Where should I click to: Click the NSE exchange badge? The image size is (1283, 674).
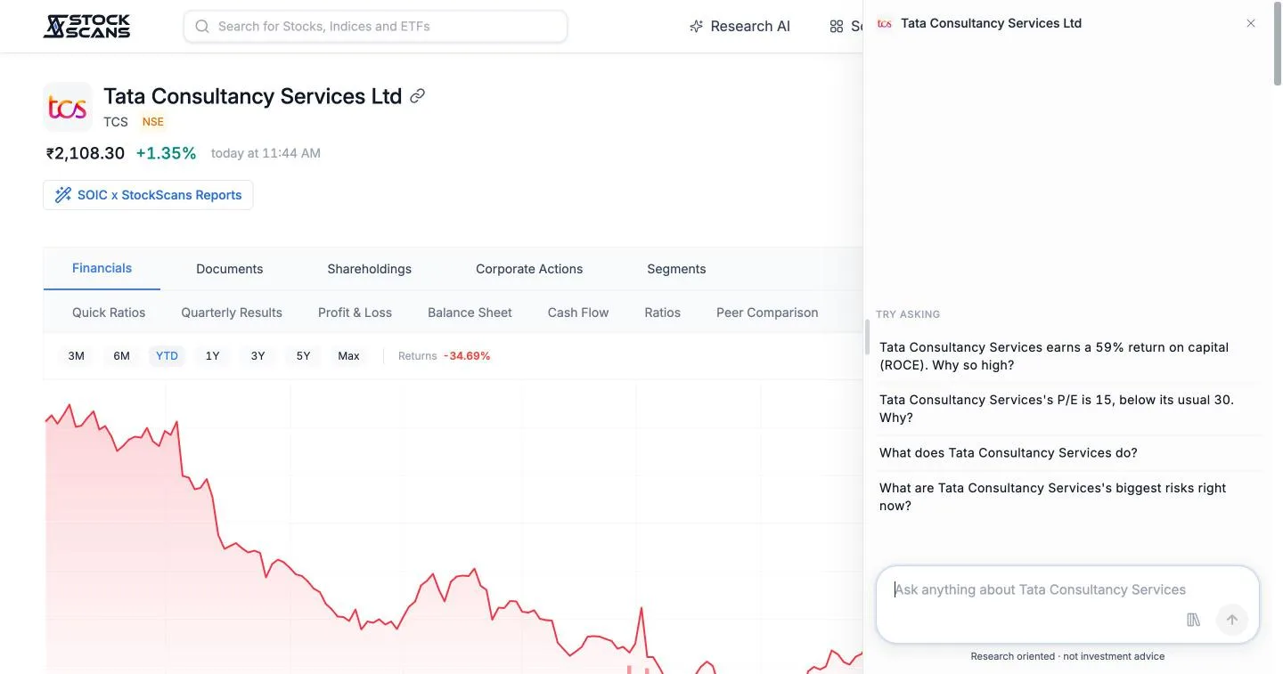click(153, 122)
